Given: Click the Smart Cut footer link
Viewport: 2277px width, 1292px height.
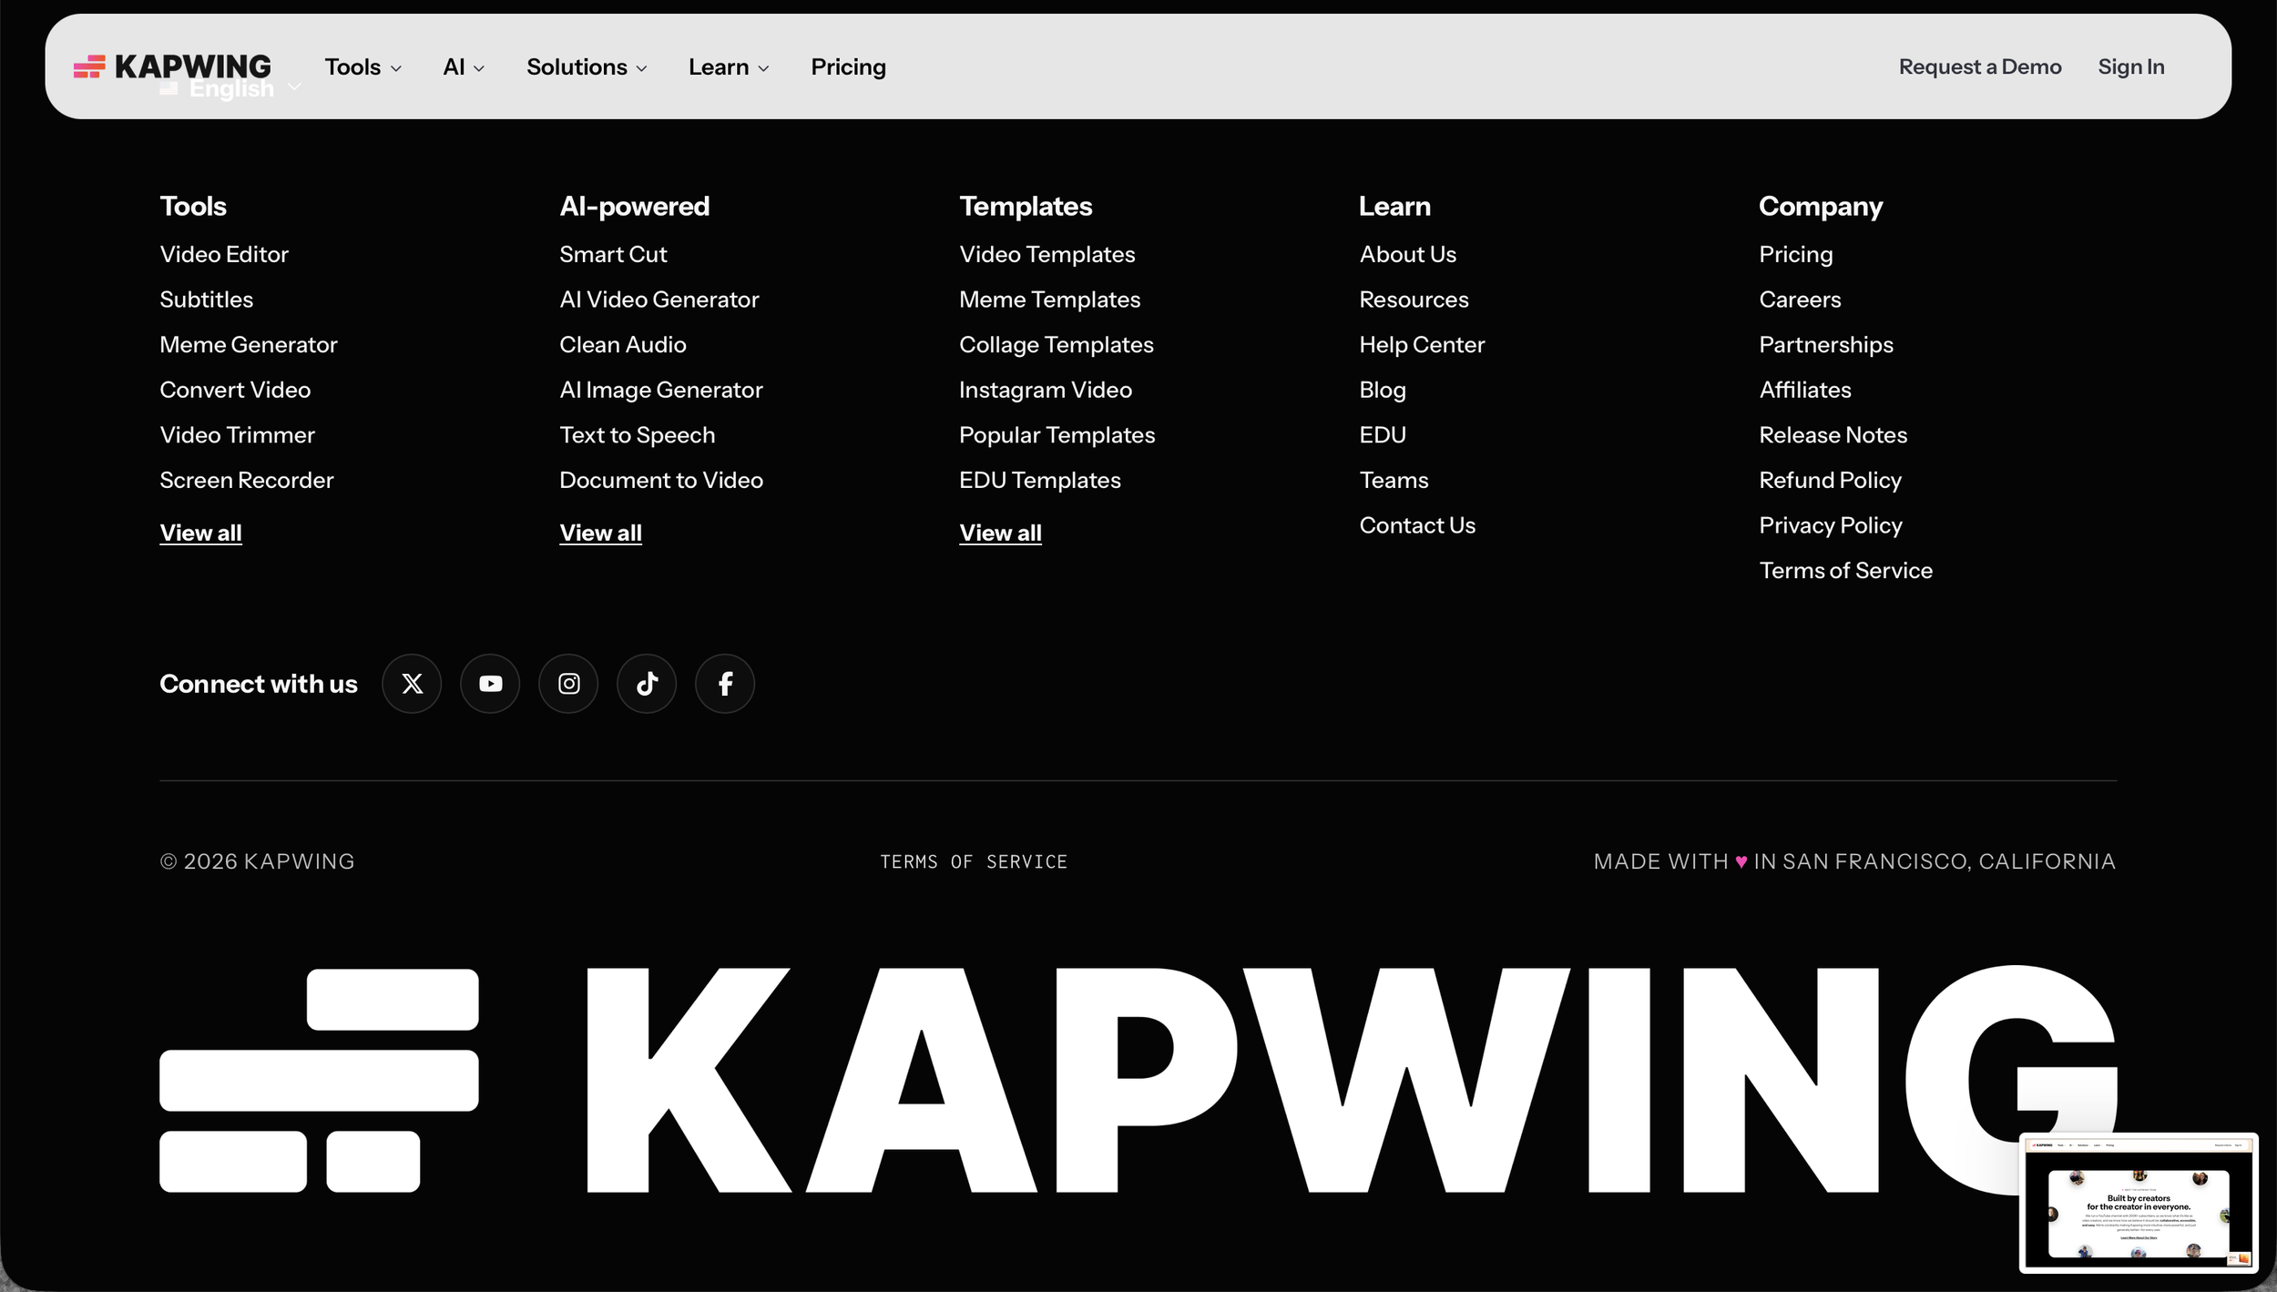Looking at the screenshot, I should [613, 254].
